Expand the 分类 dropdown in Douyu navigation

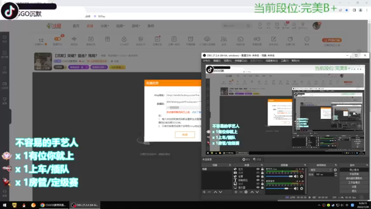pos(105,26)
